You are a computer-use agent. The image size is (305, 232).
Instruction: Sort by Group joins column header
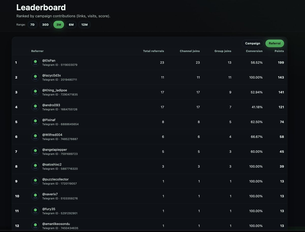pyautogui.click(x=223, y=51)
